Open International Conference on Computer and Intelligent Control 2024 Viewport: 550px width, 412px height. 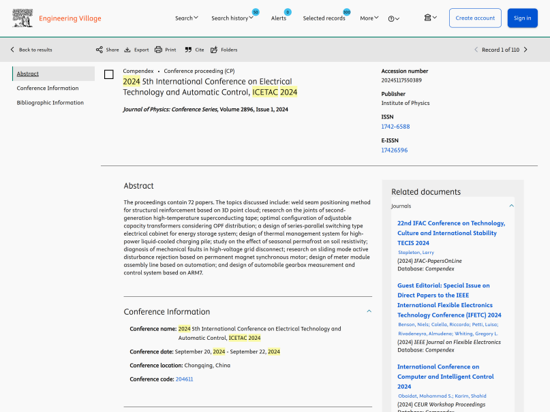tap(446, 377)
